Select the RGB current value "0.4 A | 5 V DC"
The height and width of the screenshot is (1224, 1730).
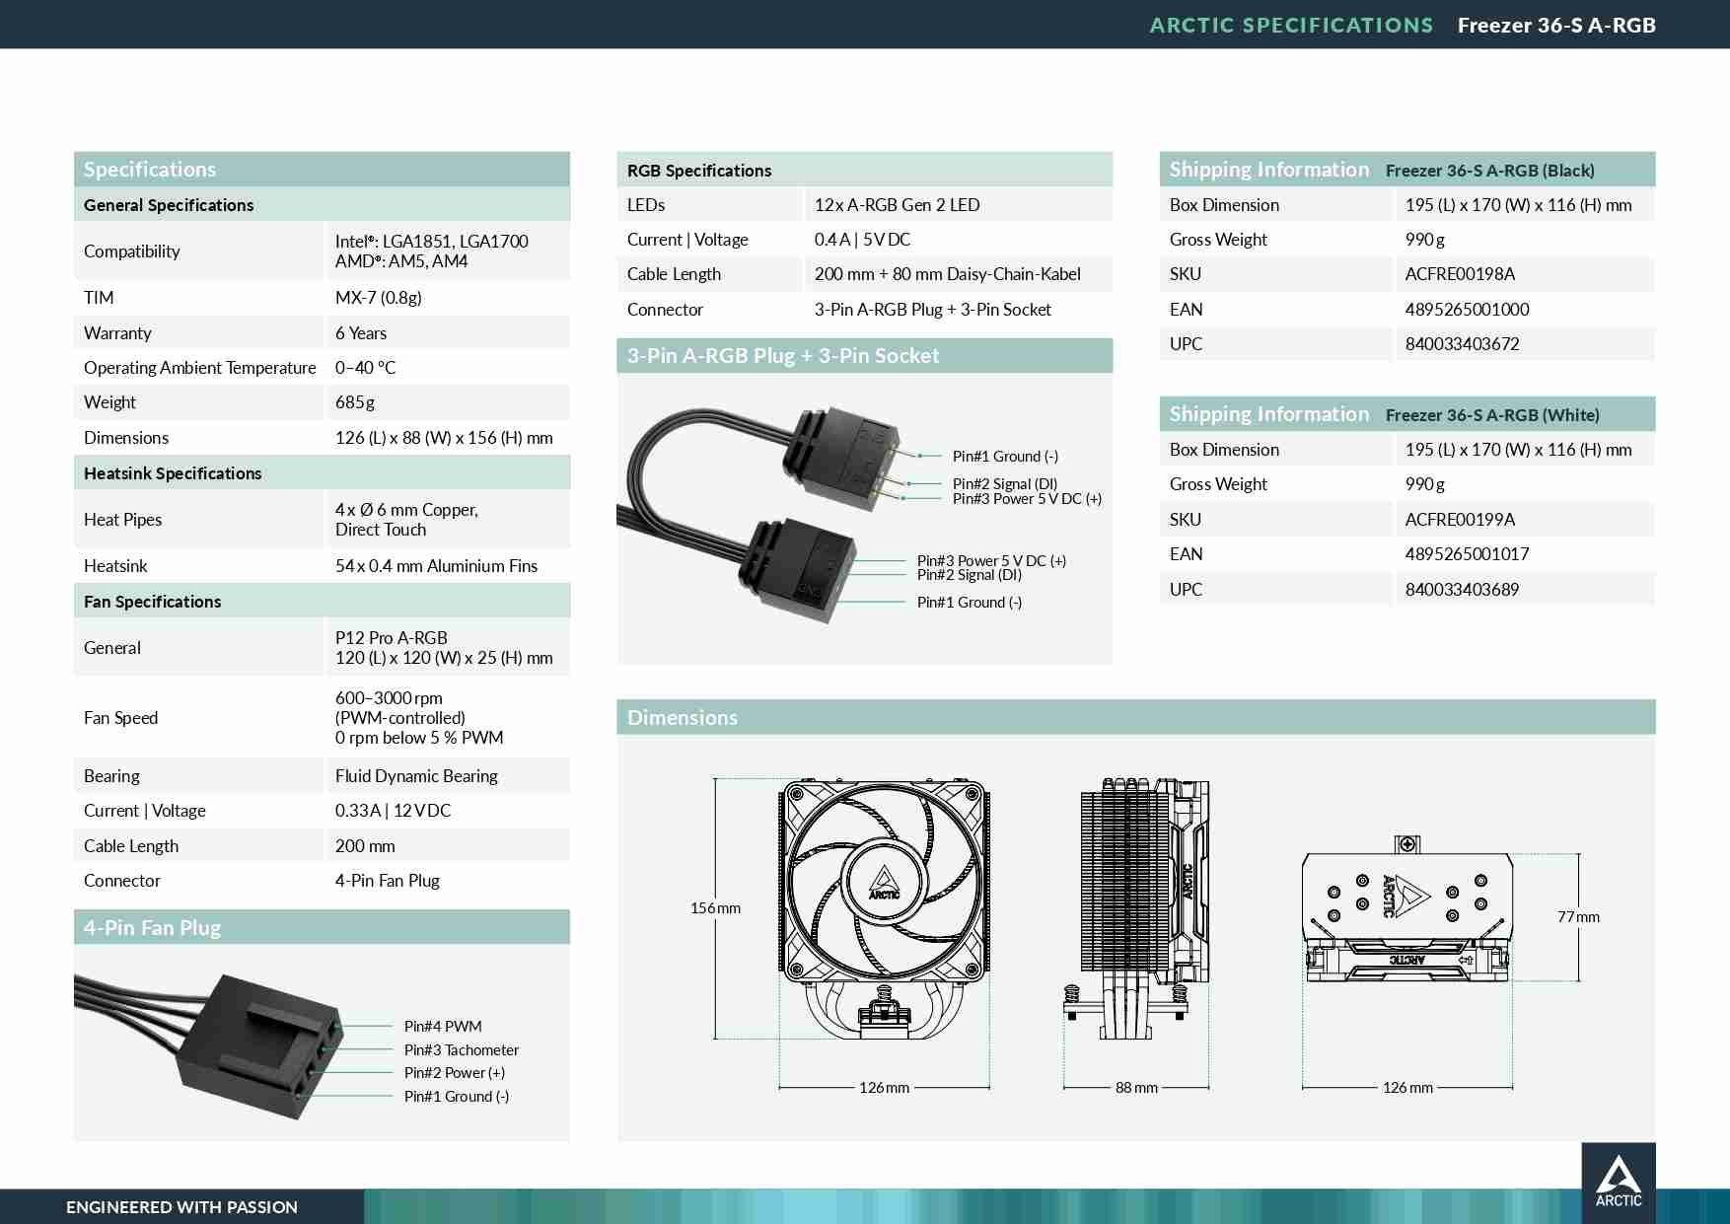863,240
